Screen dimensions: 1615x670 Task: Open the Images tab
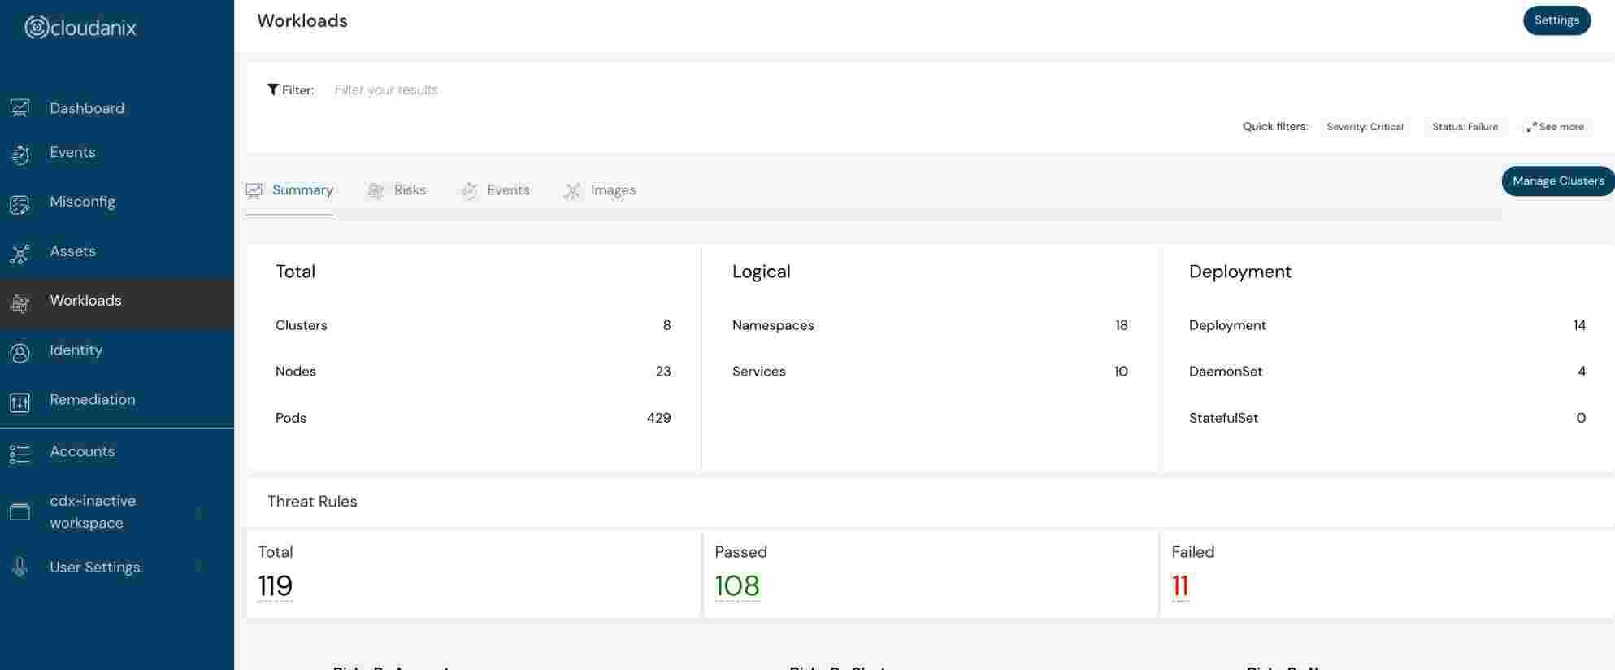[601, 190]
